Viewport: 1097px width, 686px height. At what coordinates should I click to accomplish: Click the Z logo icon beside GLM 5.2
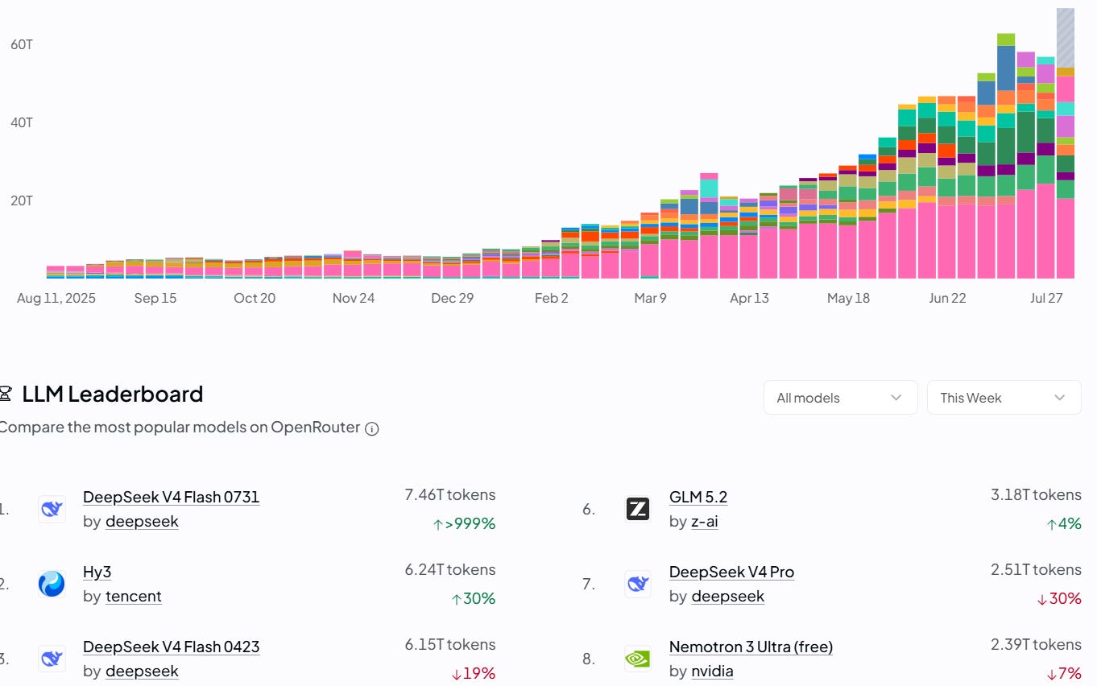point(638,509)
